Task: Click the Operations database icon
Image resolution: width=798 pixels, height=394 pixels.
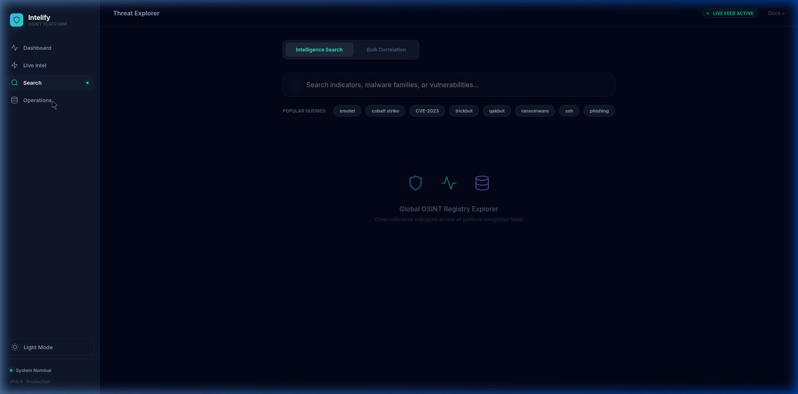Action: tap(15, 100)
